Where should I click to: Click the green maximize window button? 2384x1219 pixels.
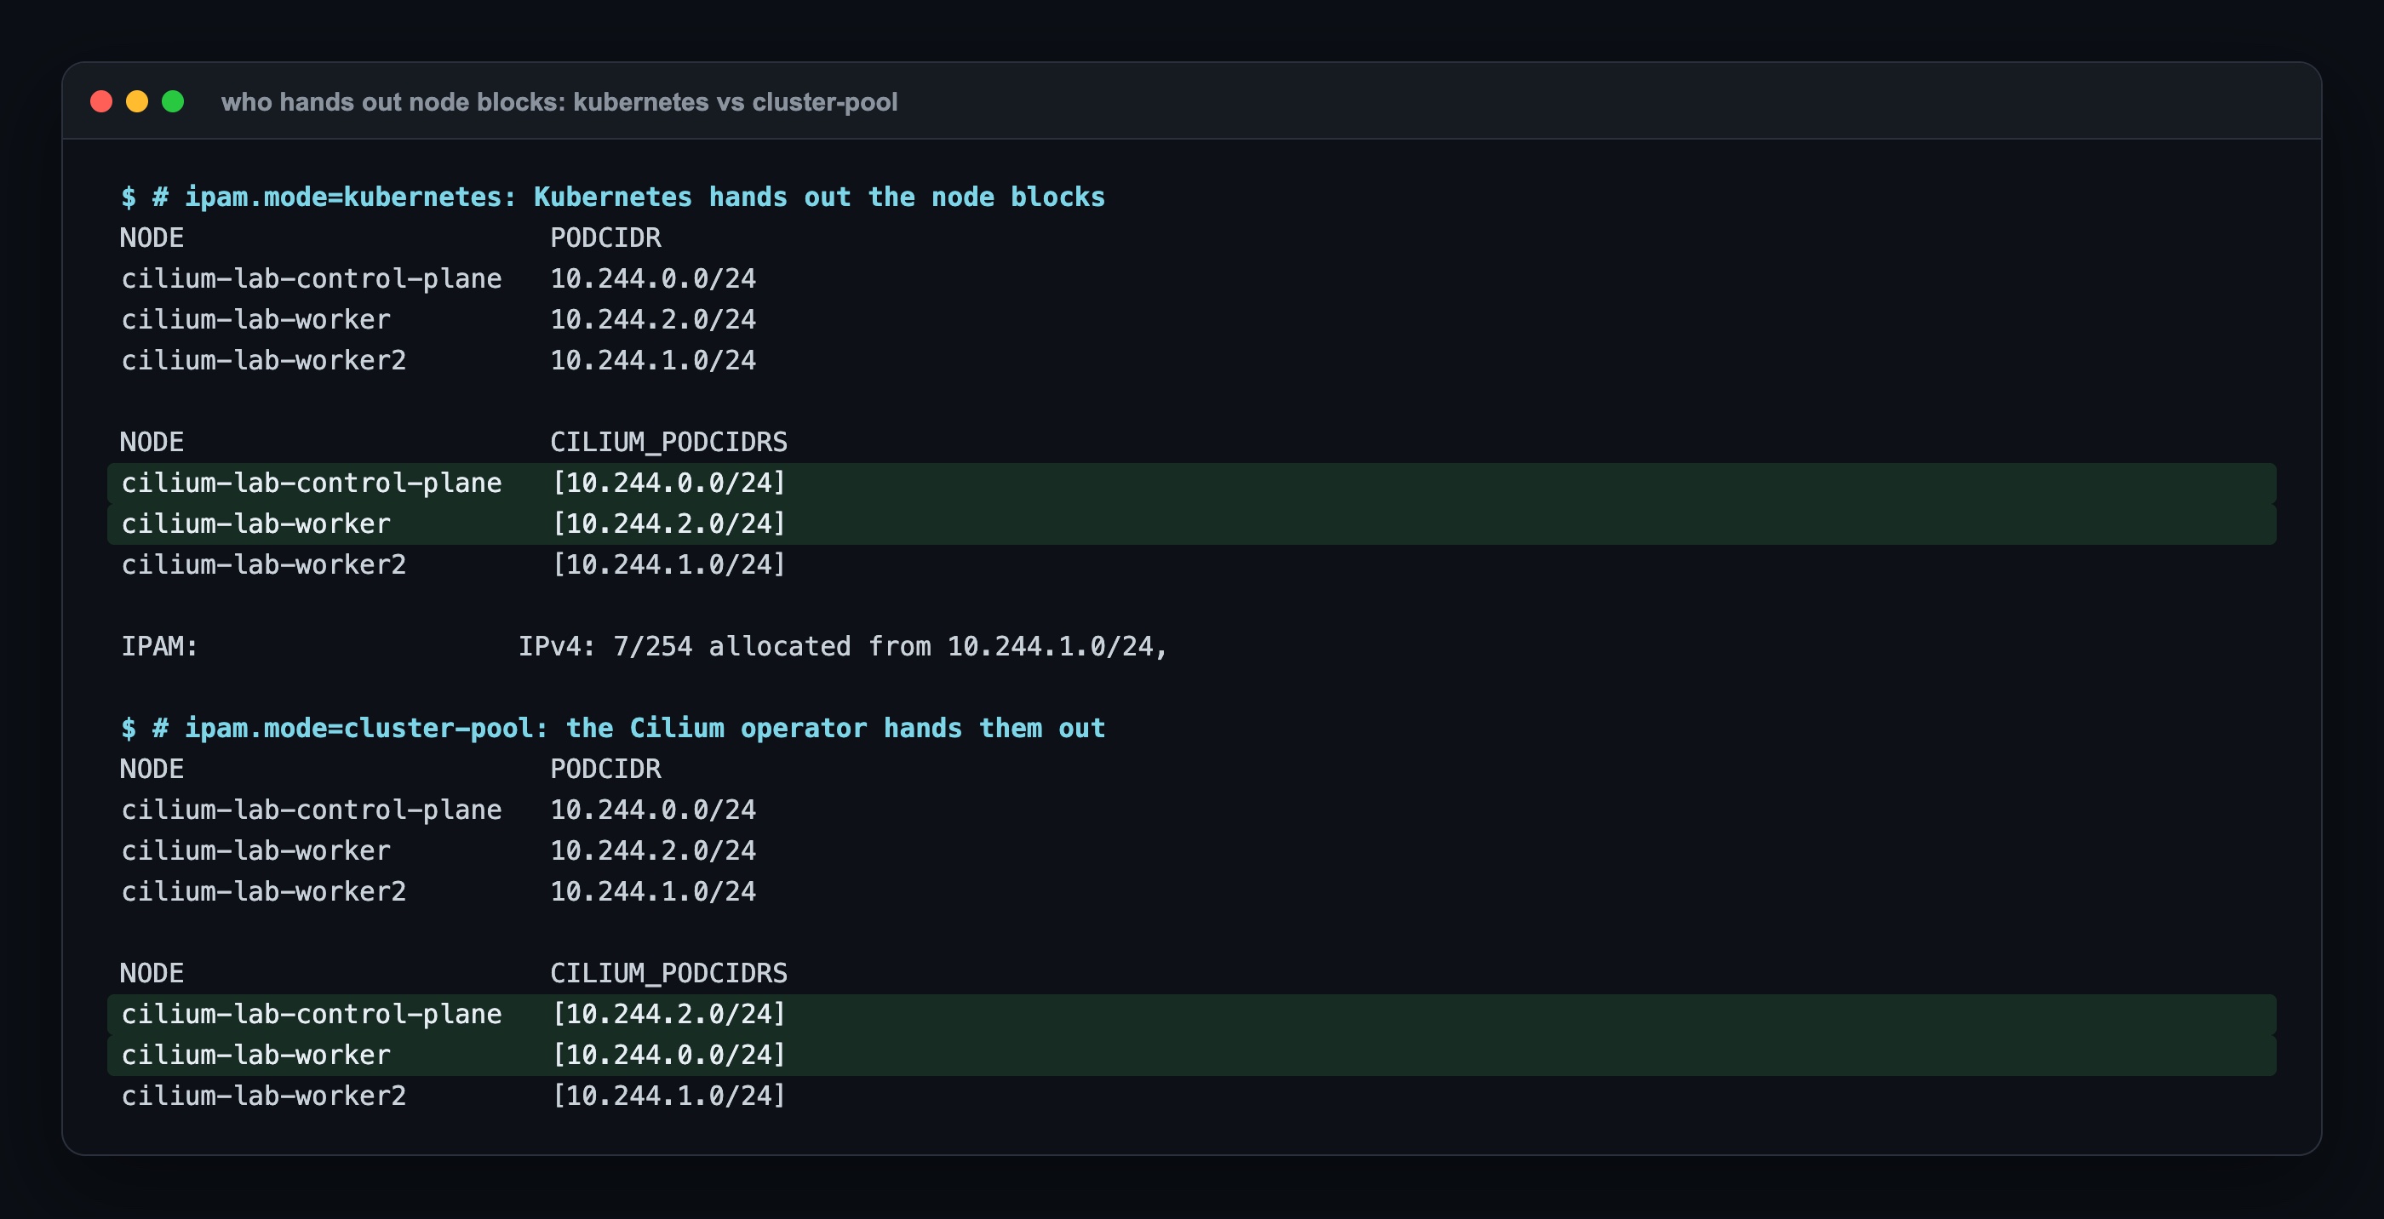point(173,101)
